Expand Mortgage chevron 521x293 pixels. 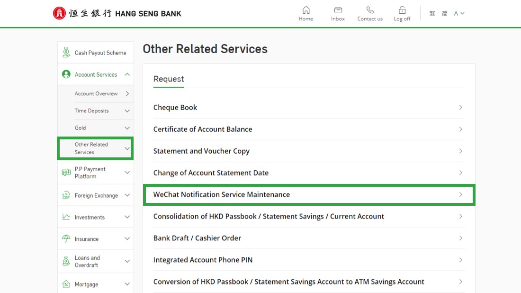tap(127, 284)
